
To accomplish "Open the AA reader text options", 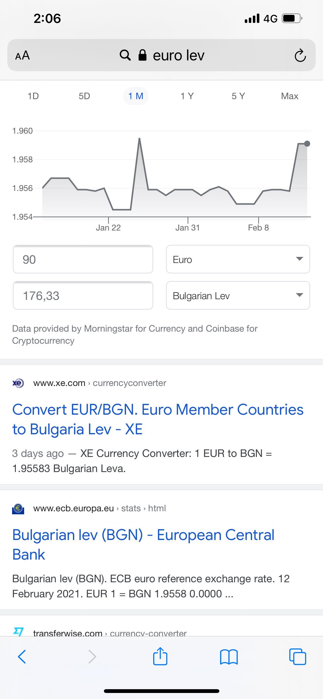I will point(22,55).
